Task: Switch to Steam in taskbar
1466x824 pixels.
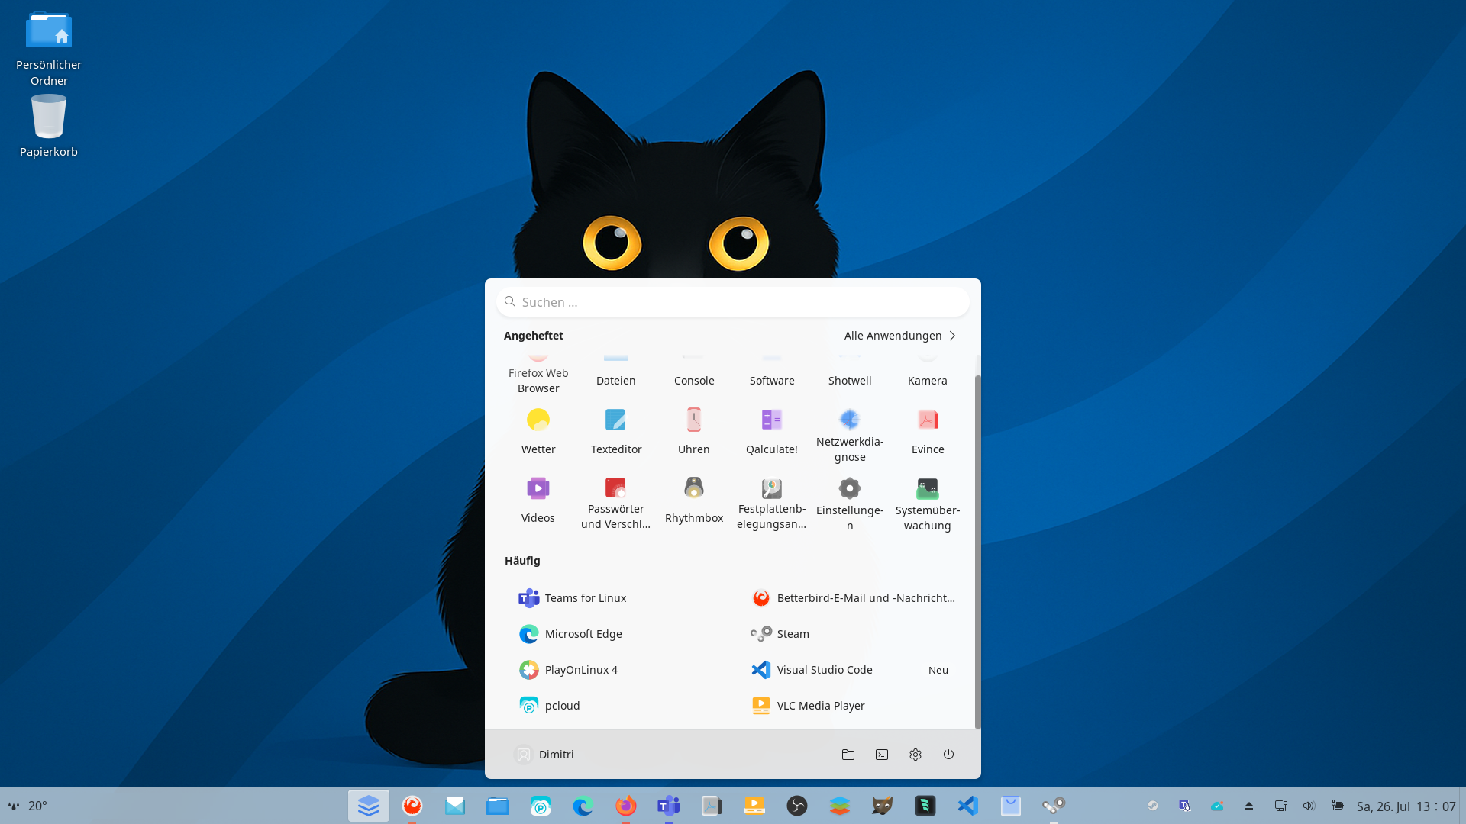Action: [x=1054, y=806]
